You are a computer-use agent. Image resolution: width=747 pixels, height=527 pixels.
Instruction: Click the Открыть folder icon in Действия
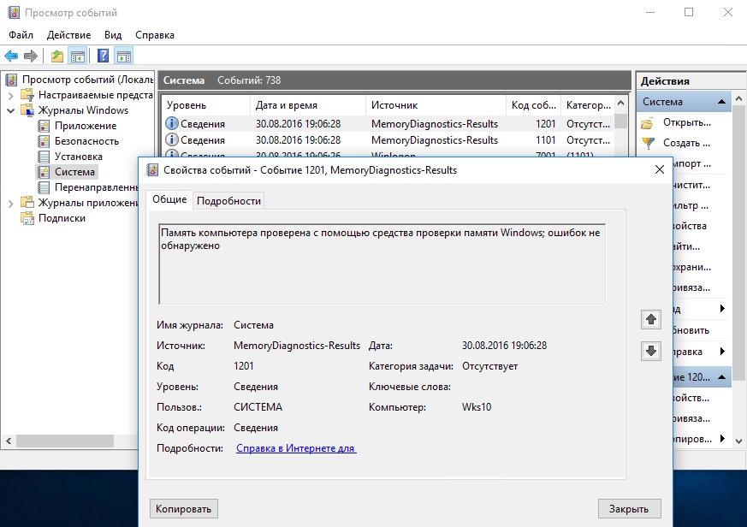coord(649,122)
